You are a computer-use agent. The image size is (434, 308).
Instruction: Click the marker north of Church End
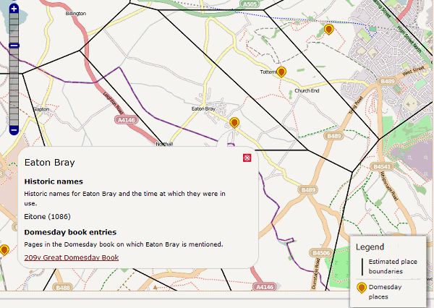[328, 30]
